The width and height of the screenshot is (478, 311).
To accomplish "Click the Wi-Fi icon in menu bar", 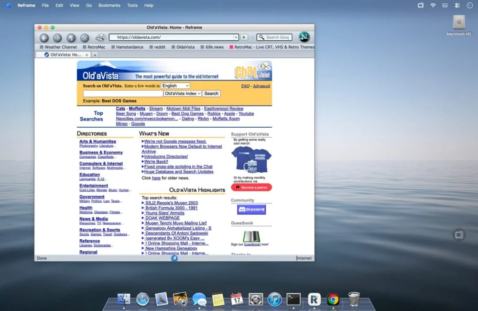I will (433, 5).
